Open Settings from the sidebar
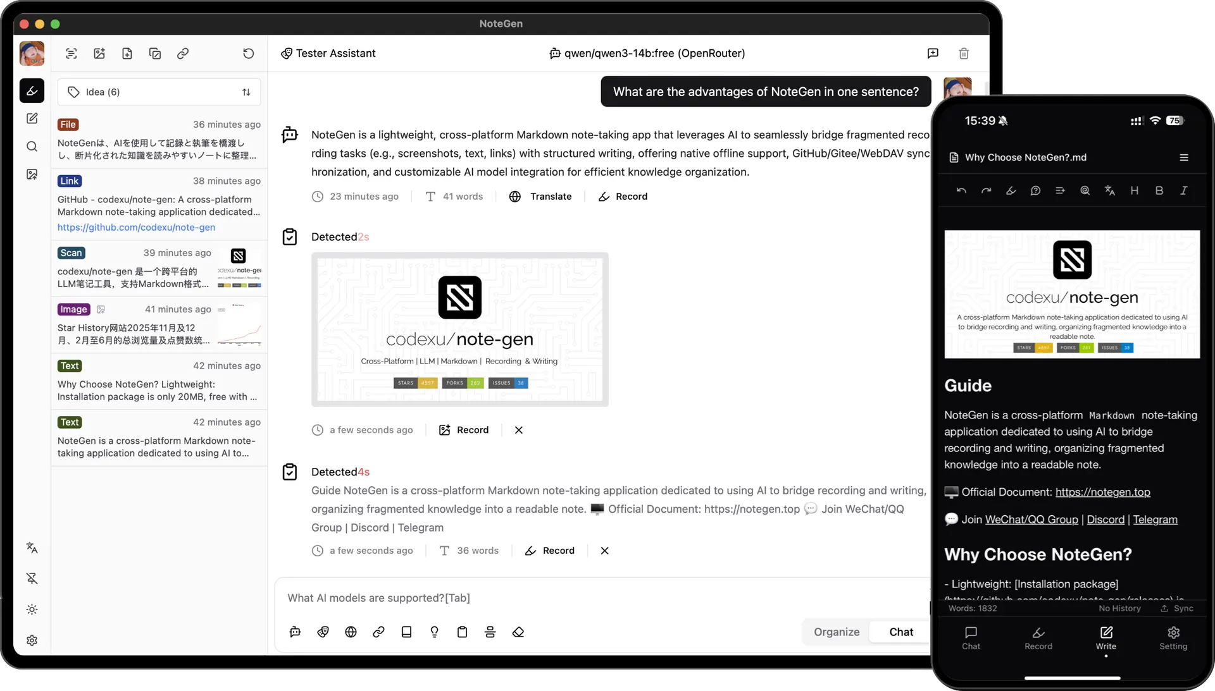Image resolution: width=1215 pixels, height=691 pixels. tap(32, 640)
